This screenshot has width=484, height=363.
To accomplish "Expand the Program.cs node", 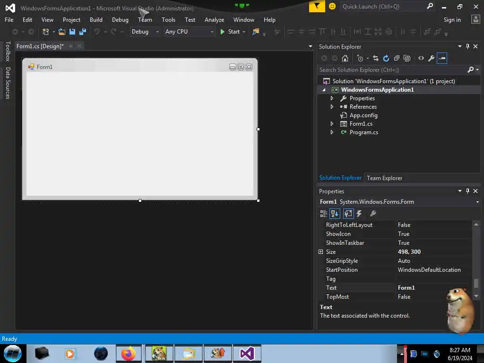I will (x=332, y=132).
